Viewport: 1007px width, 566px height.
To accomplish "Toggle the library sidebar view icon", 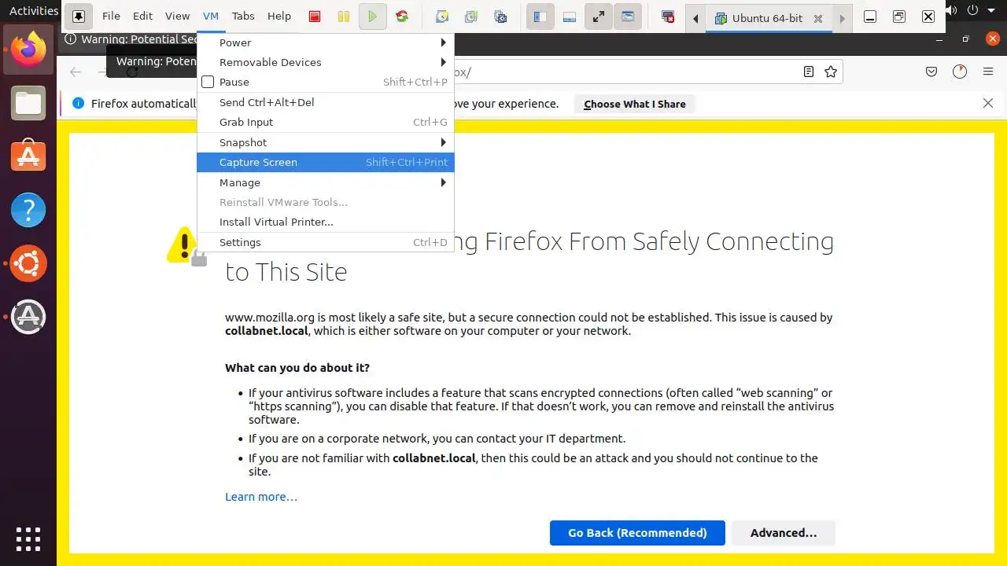I will tap(540, 17).
